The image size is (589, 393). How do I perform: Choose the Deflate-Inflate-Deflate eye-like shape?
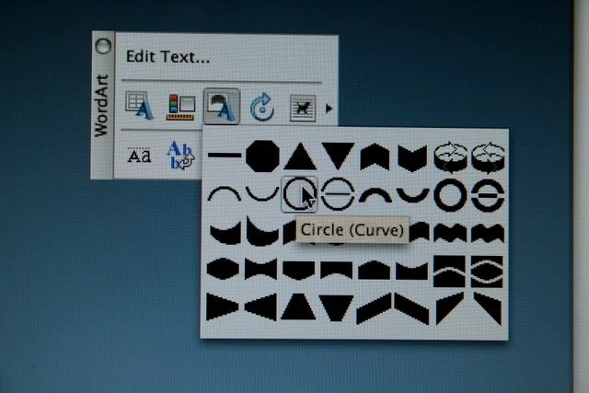[487, 272]
